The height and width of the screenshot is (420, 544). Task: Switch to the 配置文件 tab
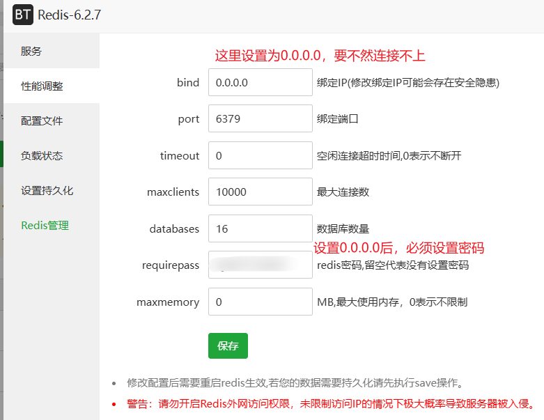click(52, 120)
